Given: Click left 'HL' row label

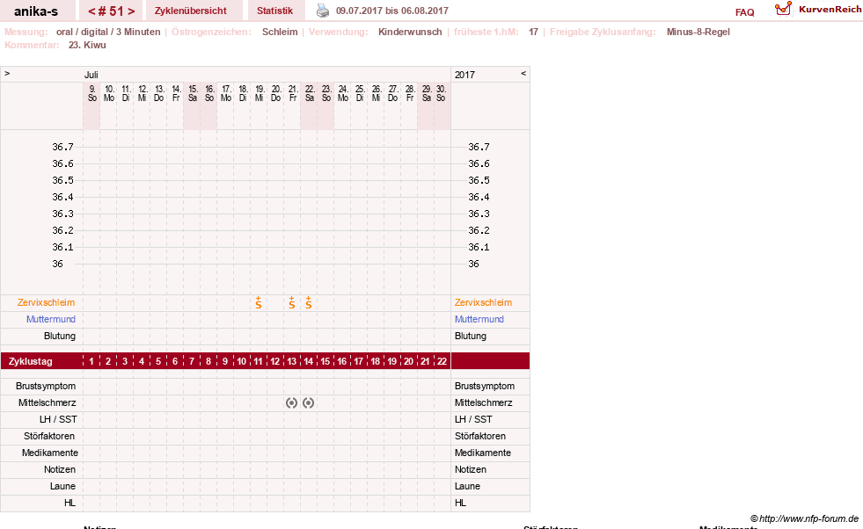Looking at the screenshot, I should click(x=69, y=503).
